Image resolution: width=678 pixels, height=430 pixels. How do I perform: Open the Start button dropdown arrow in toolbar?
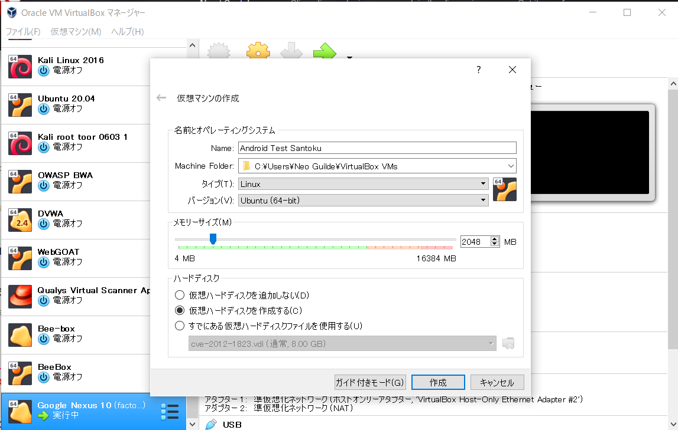(349, 57)
